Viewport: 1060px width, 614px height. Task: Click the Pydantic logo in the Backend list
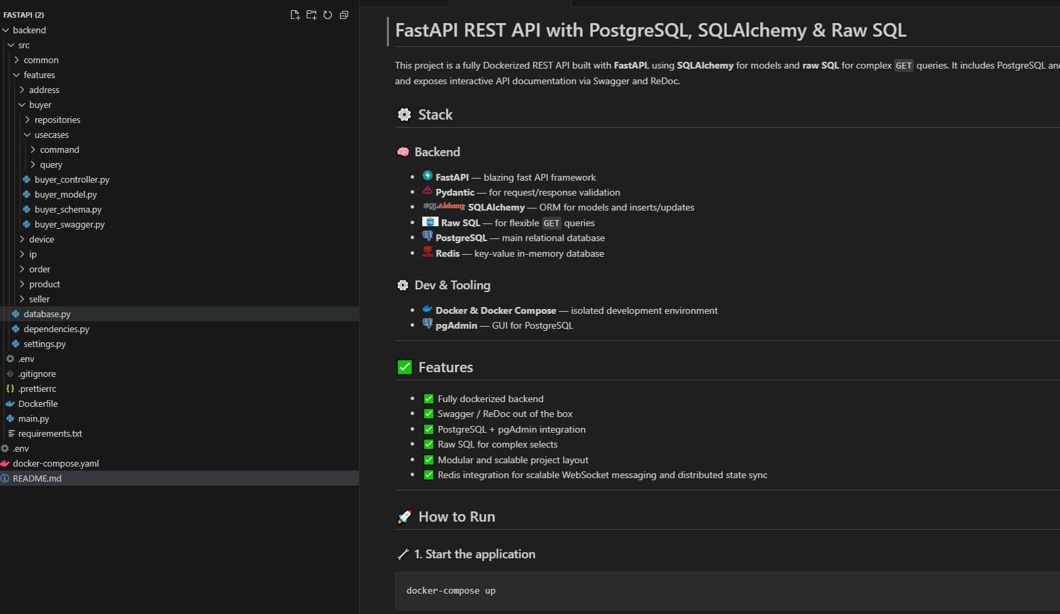428,191
